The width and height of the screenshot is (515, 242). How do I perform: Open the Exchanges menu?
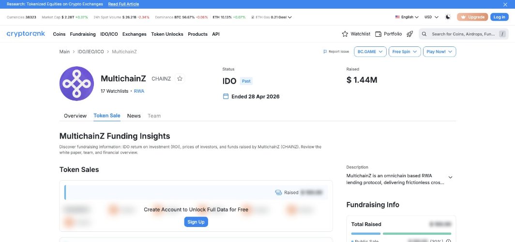point(135,34)
